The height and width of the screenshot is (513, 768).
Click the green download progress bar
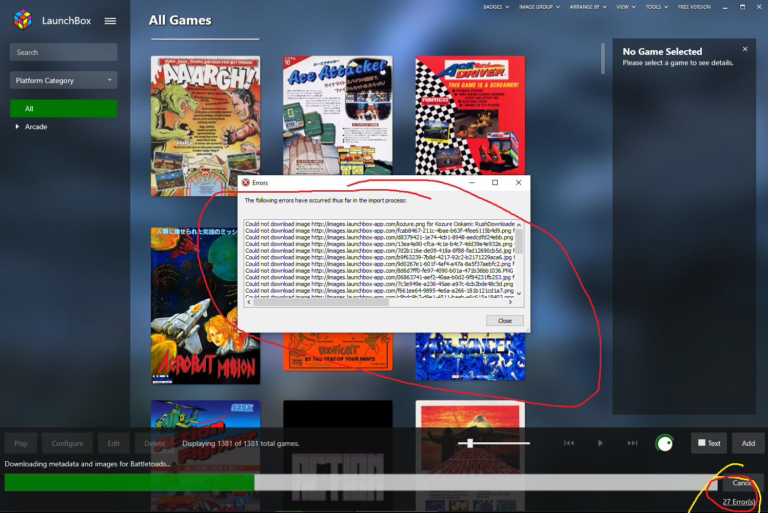pos(129,482)
